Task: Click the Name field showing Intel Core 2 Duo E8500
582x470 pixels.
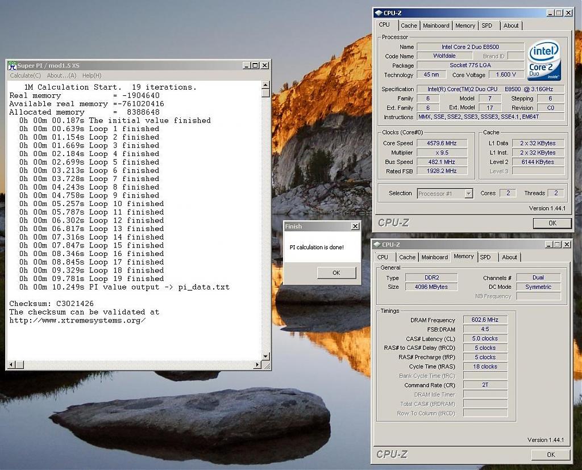Action: click(470, 47)
